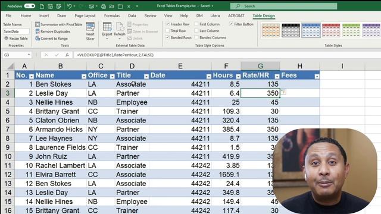Screen dimensions: 381x214
Task: Switch to the Data ribbon tab
Action: [132, 15]
